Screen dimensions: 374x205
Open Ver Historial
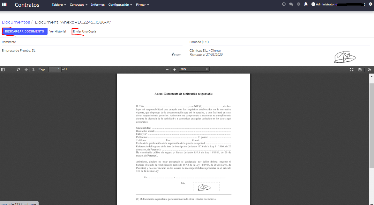pos(58,32)
